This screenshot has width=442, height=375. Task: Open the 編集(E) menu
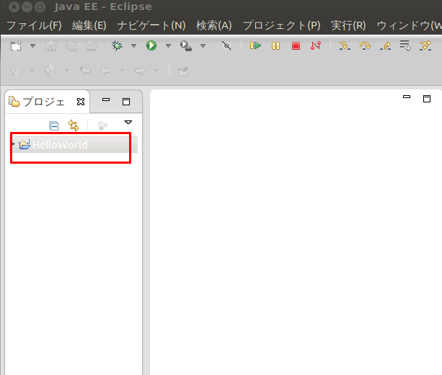click(x=89, y=26)
